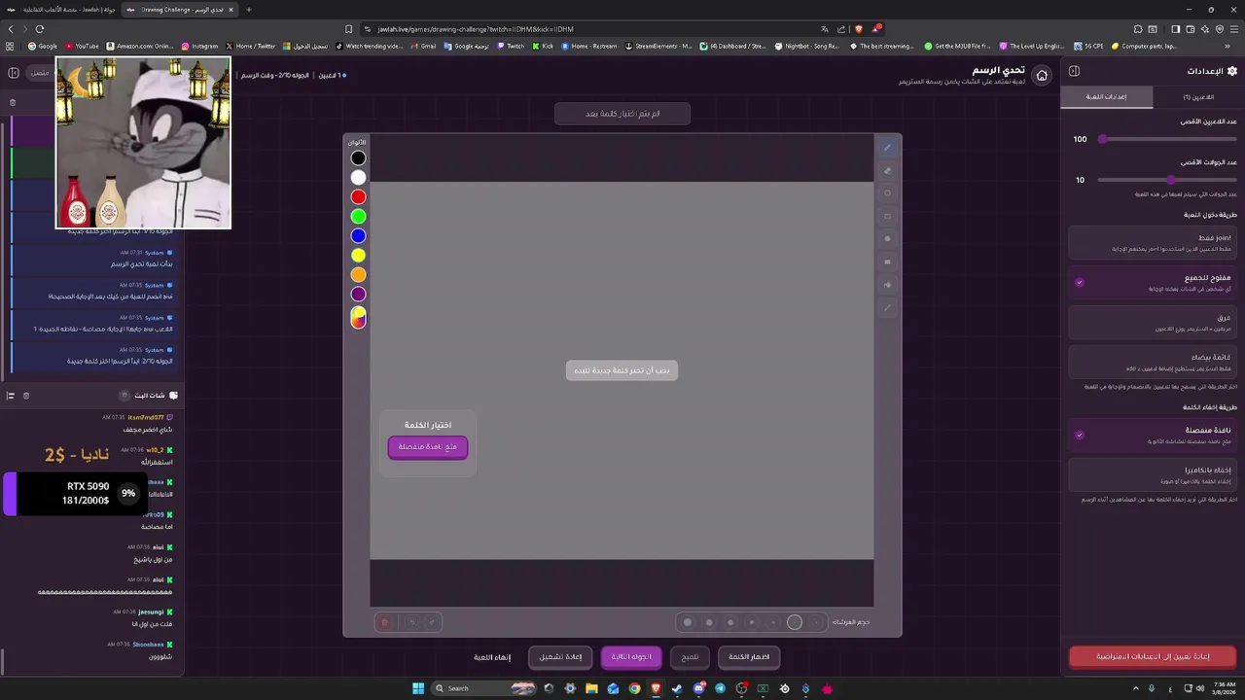Select the hollow circle shape tool
The height and width of the screenshot is (700, 1245).
point(887,193)
